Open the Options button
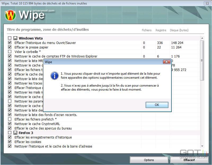Viewport: 212px width, 165px height. click(x=149, y=160)
